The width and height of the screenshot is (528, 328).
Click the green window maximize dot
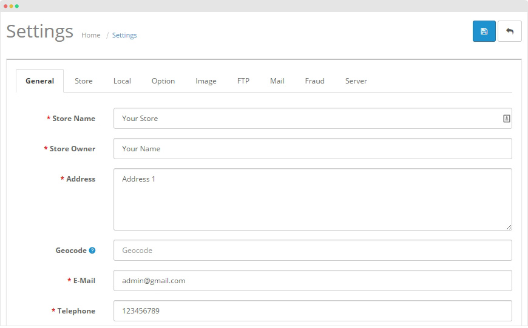point(17,6)
